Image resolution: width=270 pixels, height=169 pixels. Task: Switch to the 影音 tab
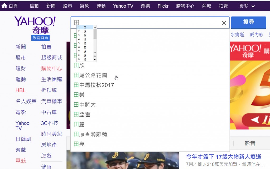tap(250, 143)
